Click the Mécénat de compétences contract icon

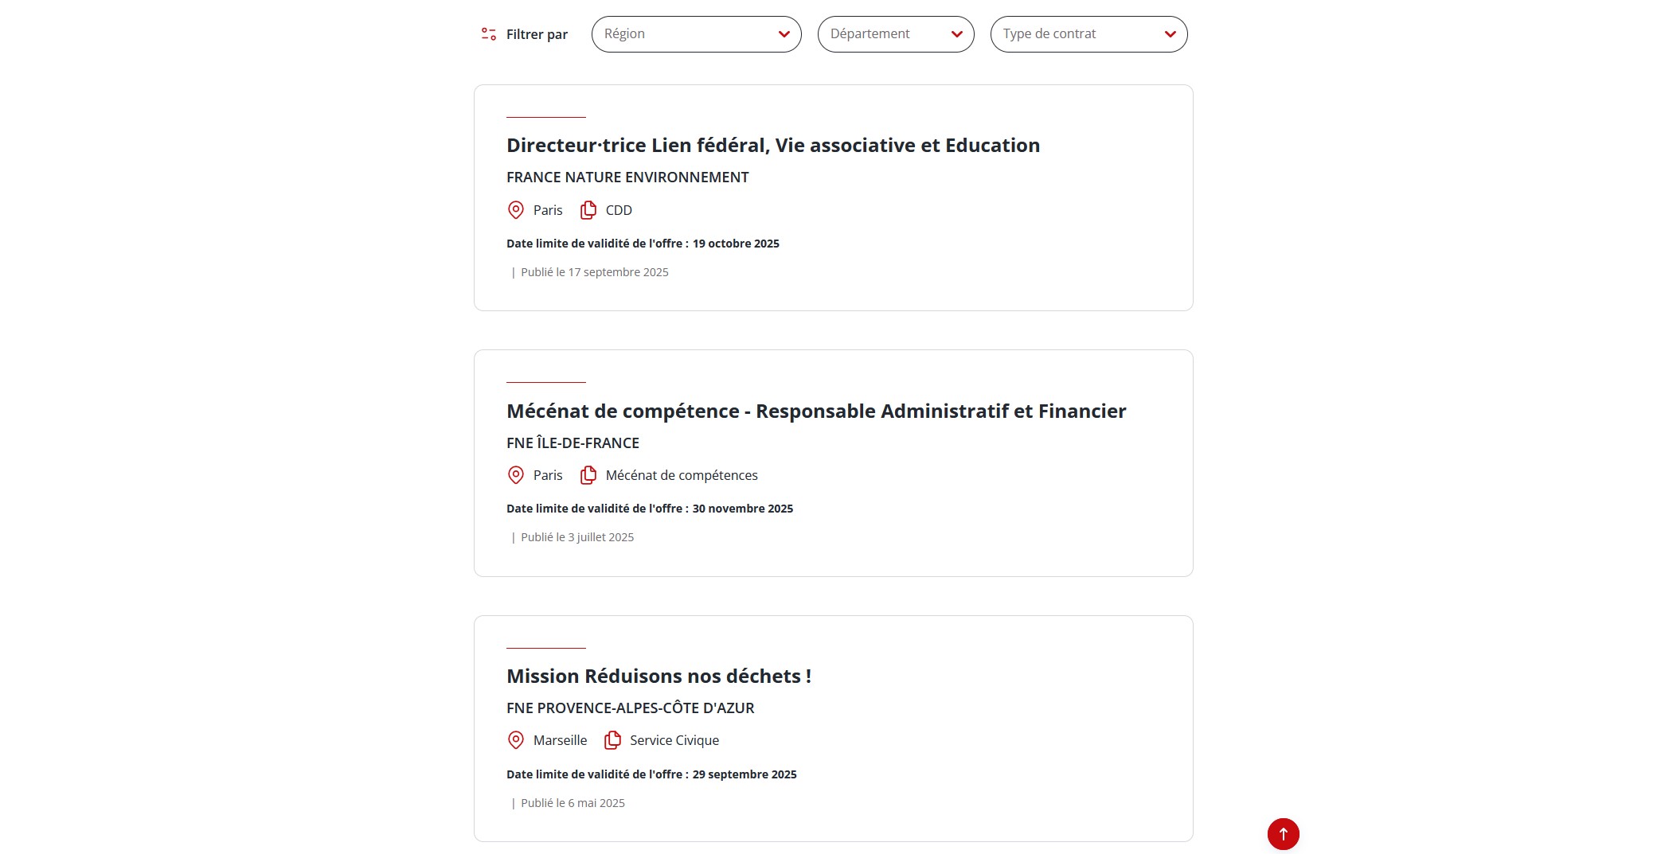point(588,474)
